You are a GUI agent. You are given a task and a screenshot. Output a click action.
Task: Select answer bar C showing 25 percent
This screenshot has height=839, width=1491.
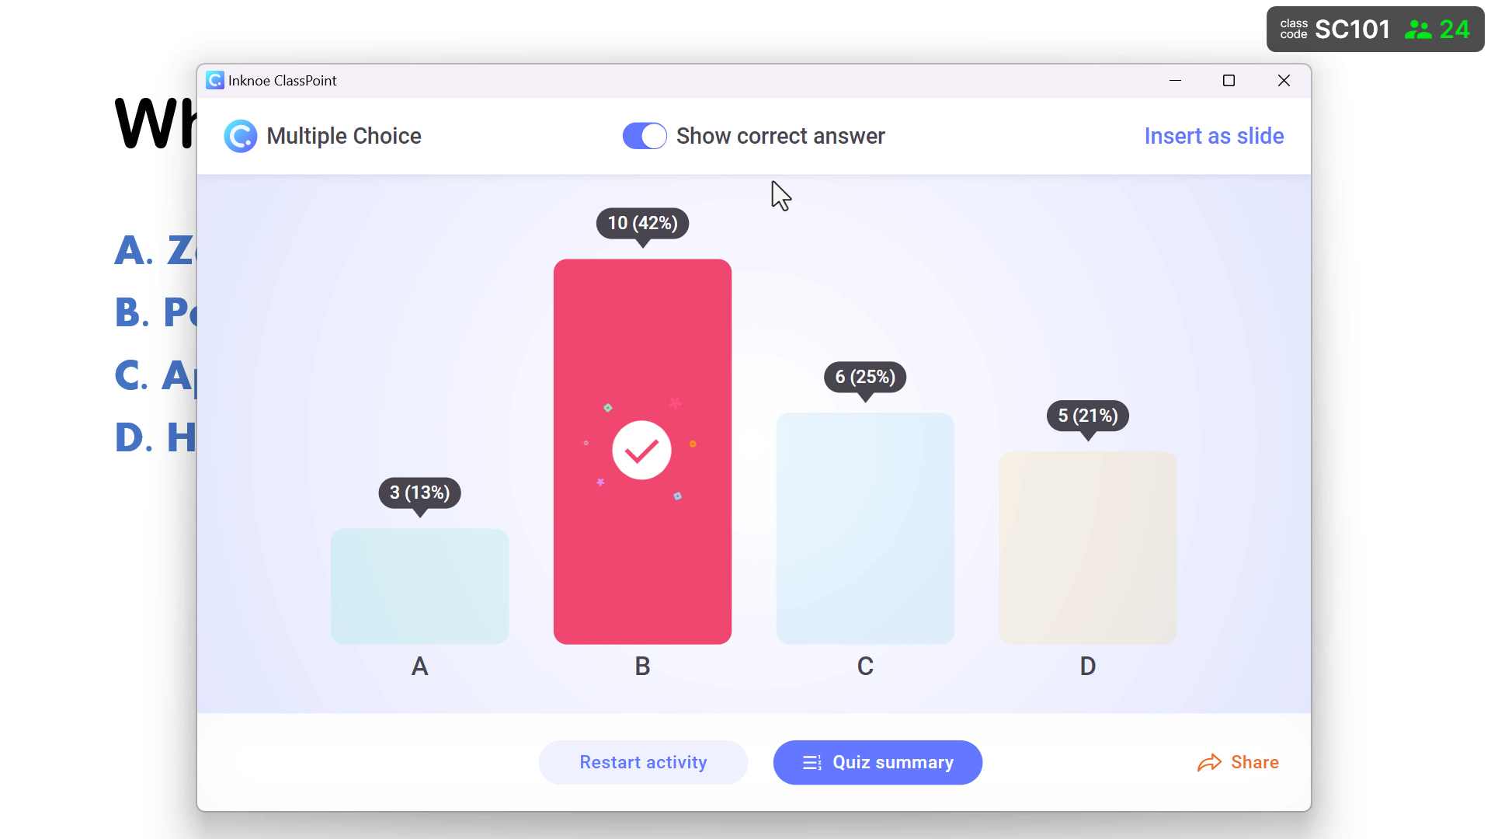[x=865, y=528]
